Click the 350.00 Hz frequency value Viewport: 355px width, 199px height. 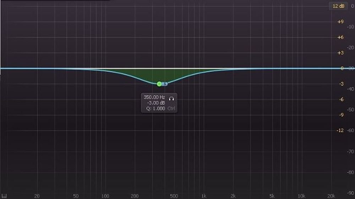coord(154,97)
